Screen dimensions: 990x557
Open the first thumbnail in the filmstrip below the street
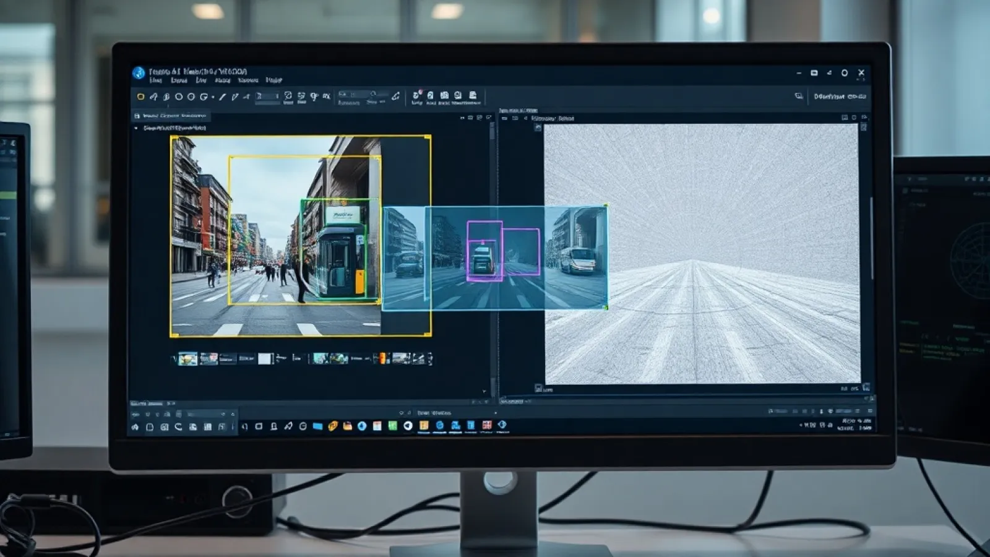(187, 358)
